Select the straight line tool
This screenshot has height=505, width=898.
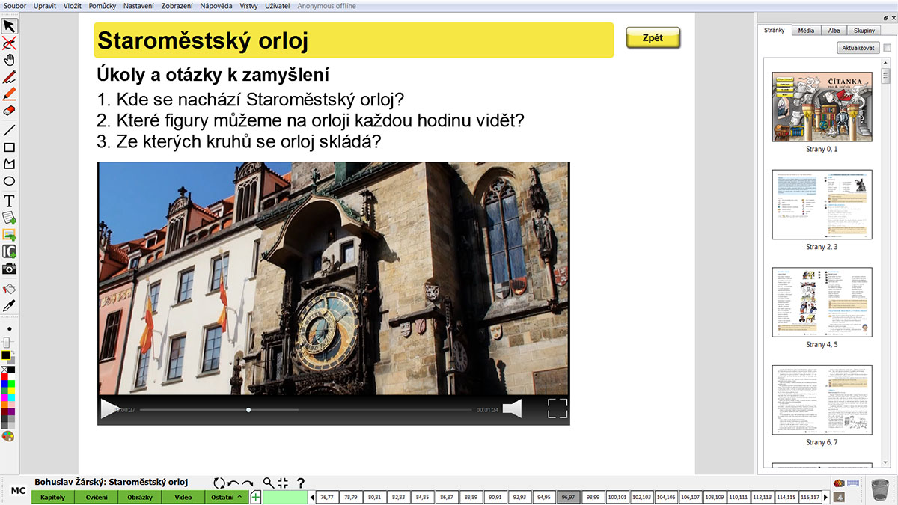(9, 130)
